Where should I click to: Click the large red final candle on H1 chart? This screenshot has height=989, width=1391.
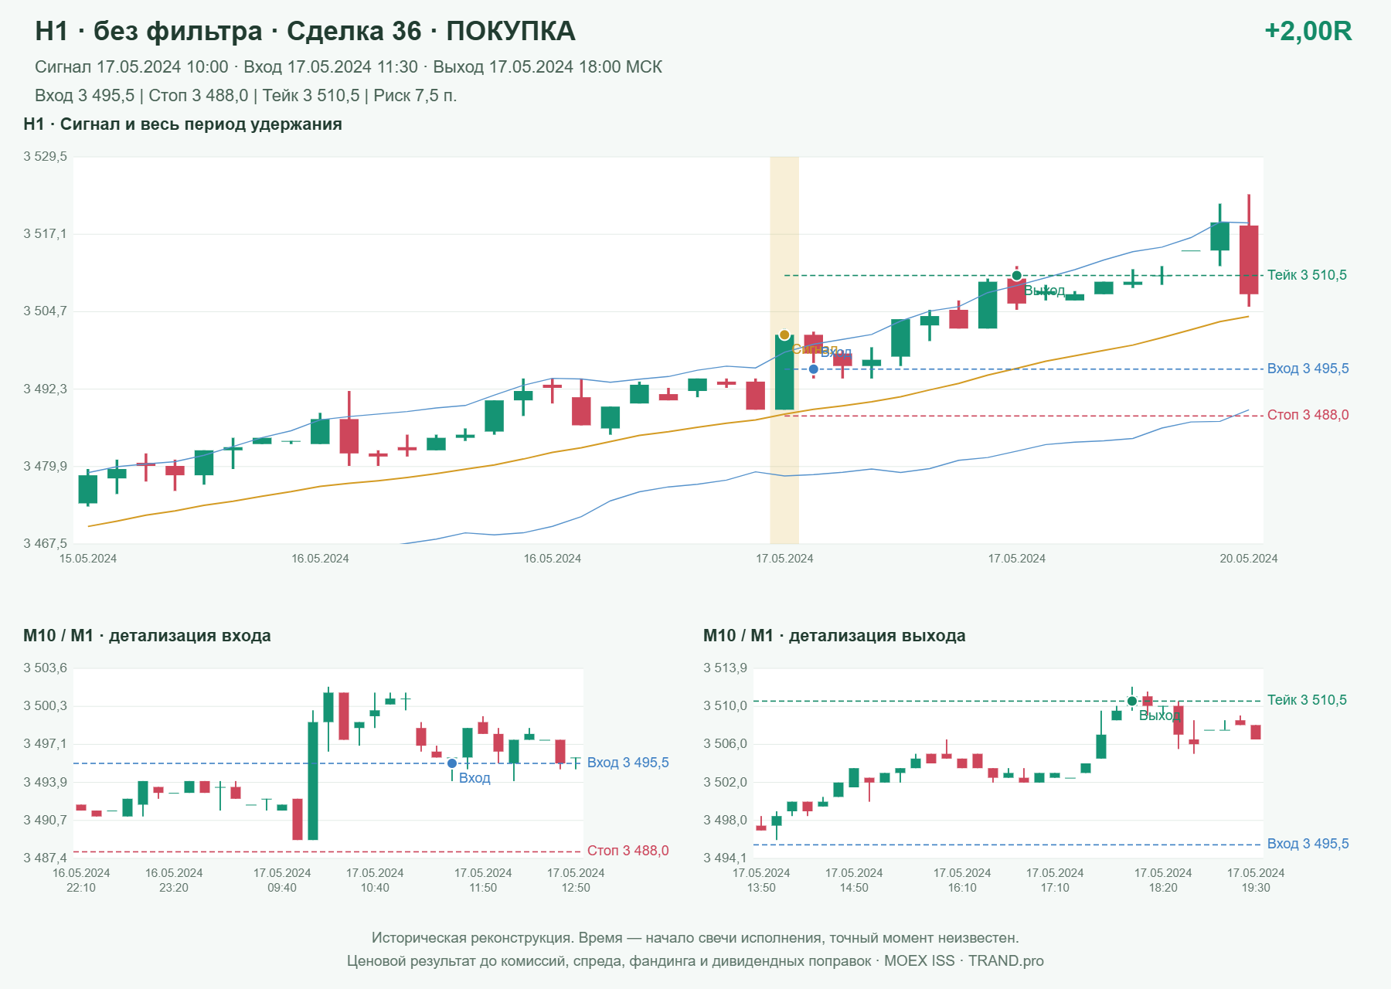click(x=1249, y=260)
